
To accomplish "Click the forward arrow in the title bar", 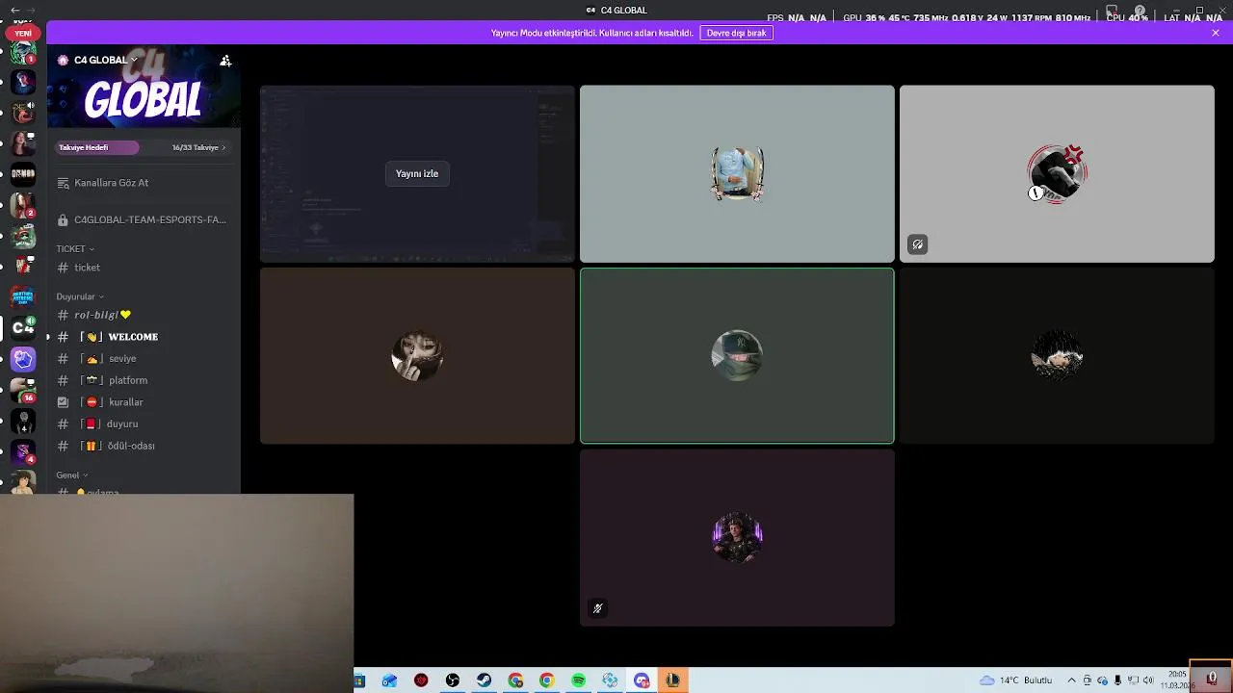I will (31, 10).
